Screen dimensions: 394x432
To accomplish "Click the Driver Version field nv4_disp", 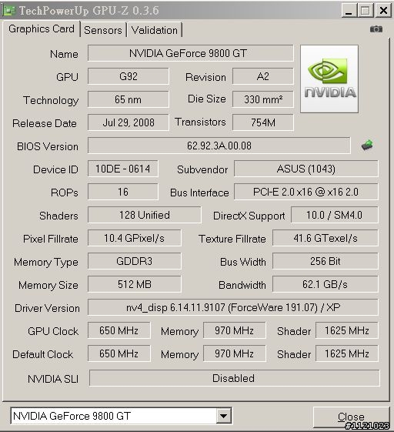I will (233, 307).
